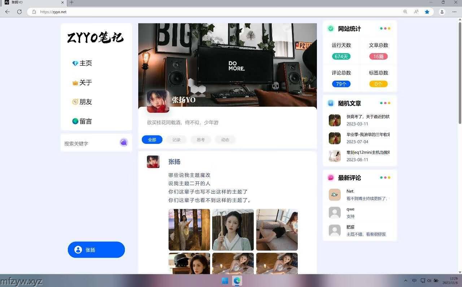This screenshot has width=462, height=287.
Task: Switch to the 记录 tab
Action: pyautogui.click(x=176, y=140)
